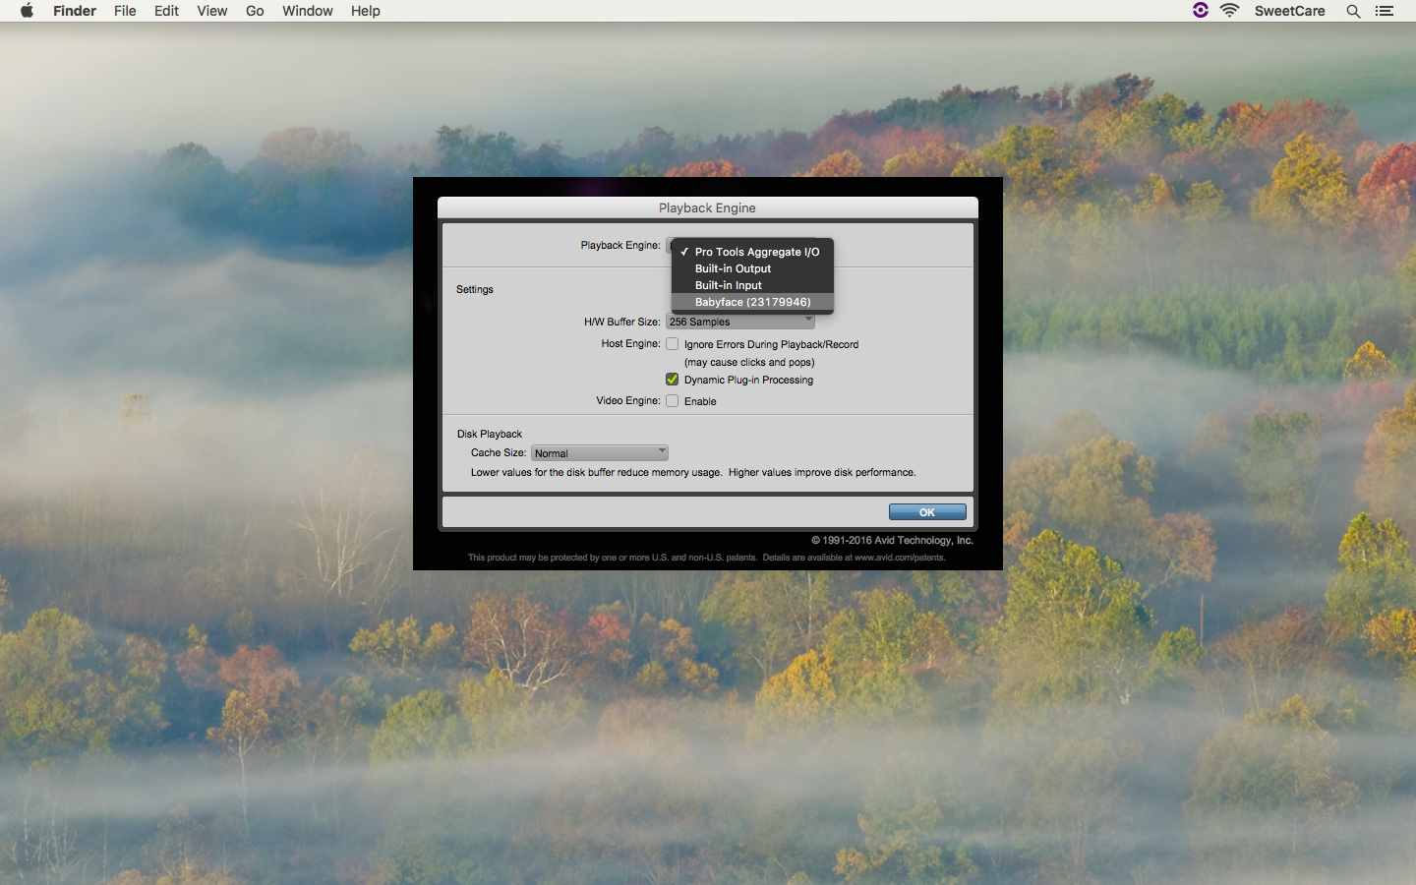
Task: Open the Go menu
Action: point(255,11)
